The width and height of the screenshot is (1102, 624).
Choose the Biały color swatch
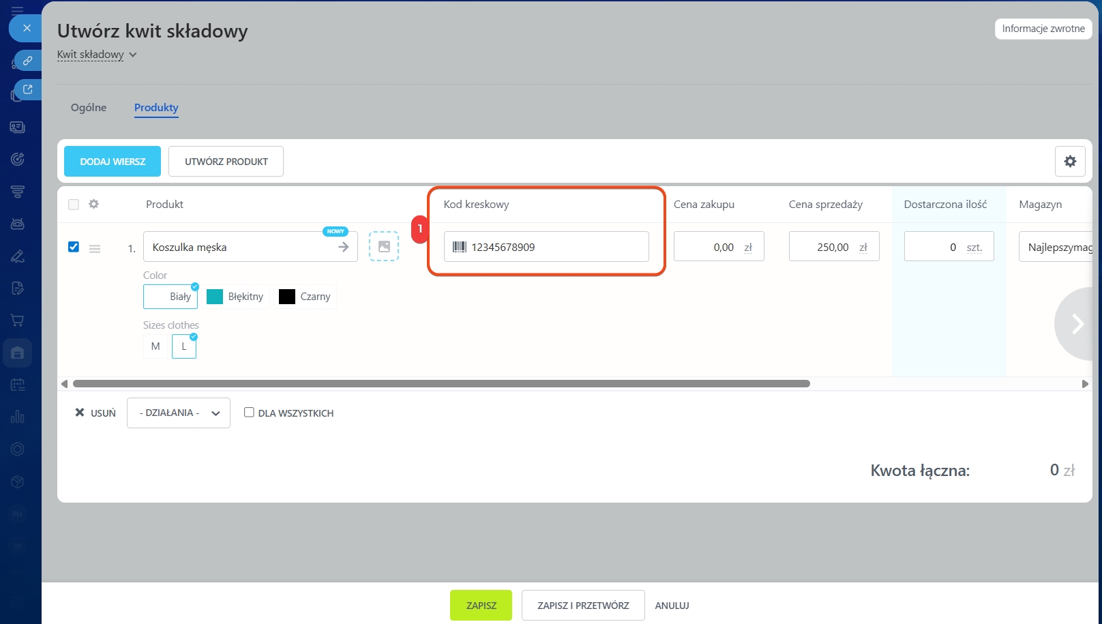pos(170,297)
